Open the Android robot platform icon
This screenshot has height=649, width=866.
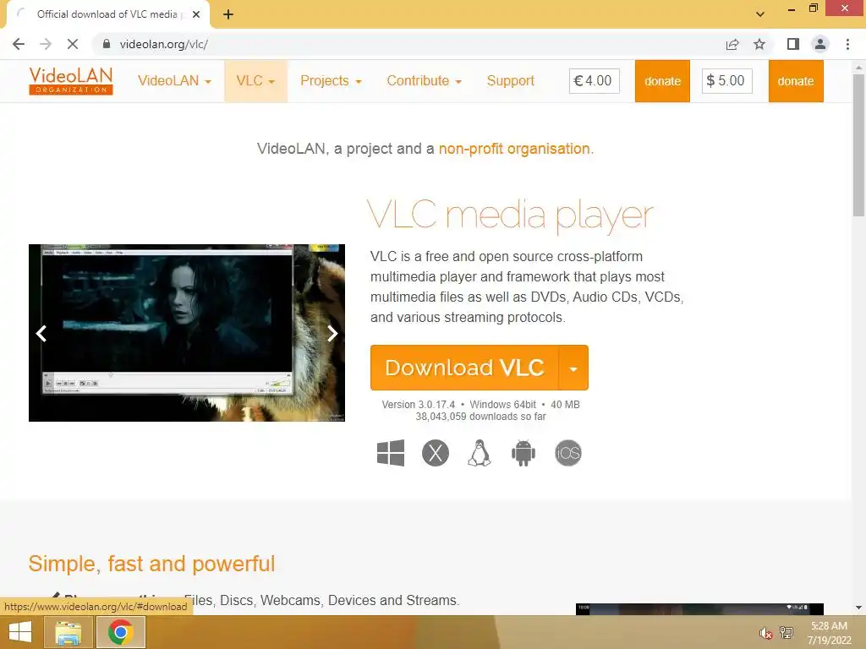coord(523,453)
